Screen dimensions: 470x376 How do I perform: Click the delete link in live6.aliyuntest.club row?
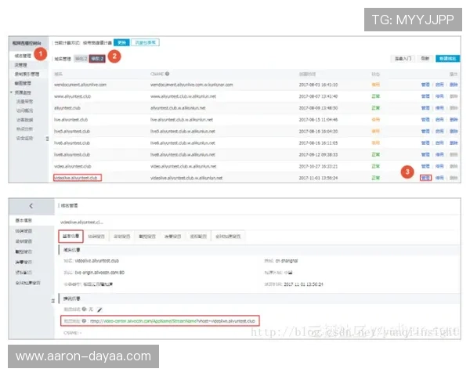point(454,143)
